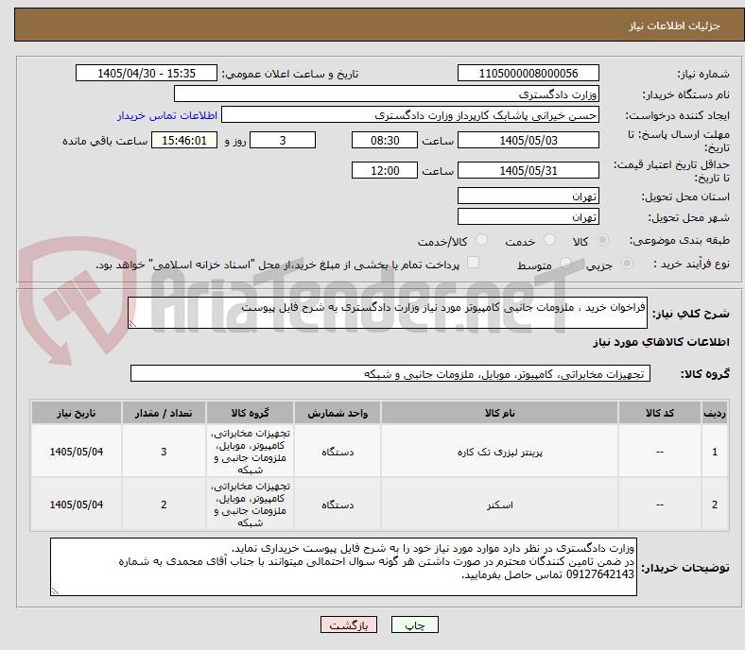Click the goods group field گروه کالا
The image size is (745, 650).
(390, 374)
